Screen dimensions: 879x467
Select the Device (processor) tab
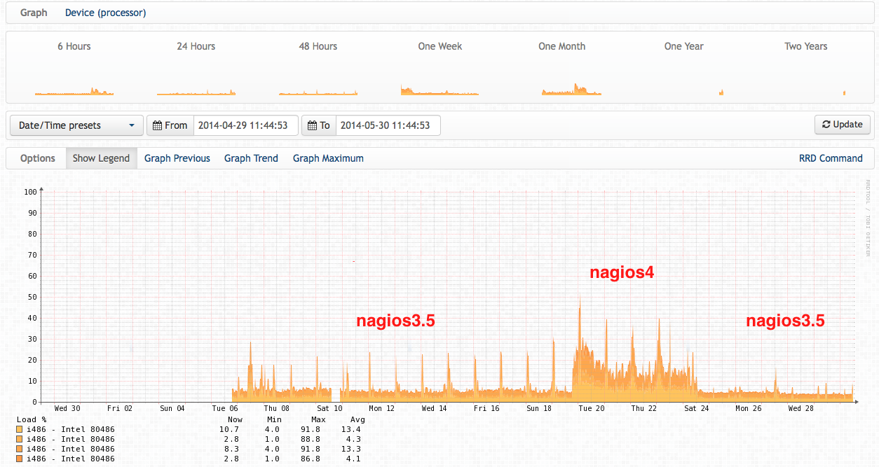coord(106,13)
